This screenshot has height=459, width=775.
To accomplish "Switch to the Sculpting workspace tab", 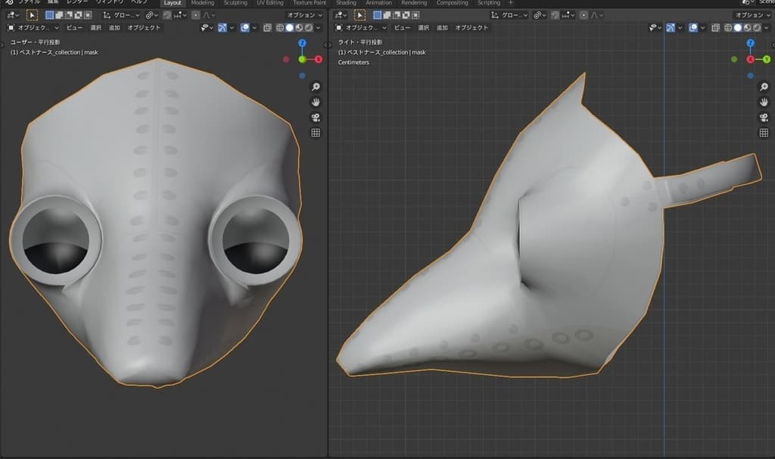I will [235, 3].
